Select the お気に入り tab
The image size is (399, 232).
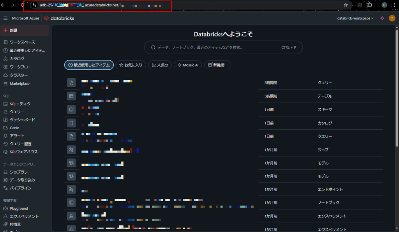point(131,65)
